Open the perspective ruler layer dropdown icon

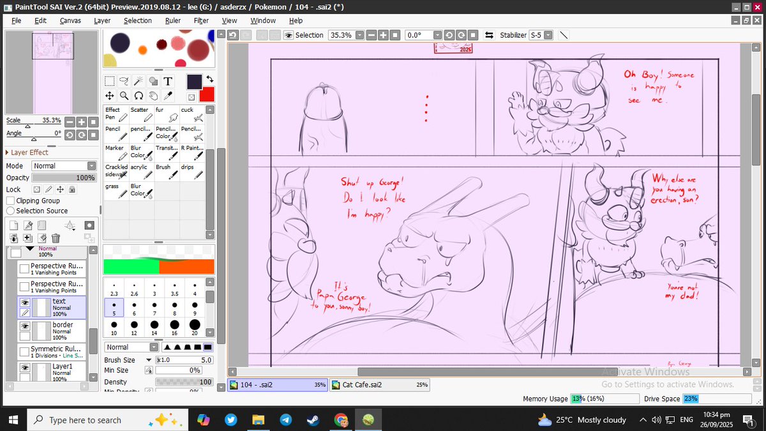click(x=70, y=225)
